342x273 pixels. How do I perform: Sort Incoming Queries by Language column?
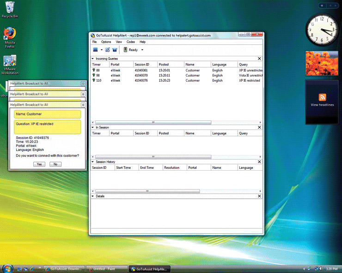coord(224,65)
